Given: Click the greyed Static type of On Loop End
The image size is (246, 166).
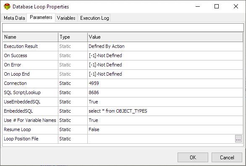Looking at the screenshot, I should (x=65, y=74).
